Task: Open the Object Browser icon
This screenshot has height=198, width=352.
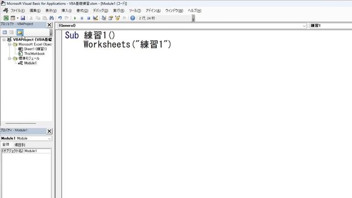Action: 117,18
